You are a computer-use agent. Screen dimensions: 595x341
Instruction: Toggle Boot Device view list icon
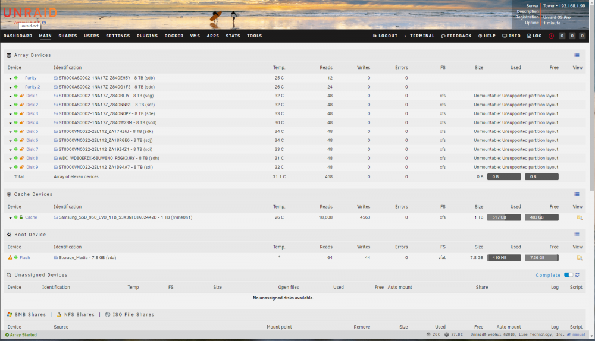(x=577, y=235)
